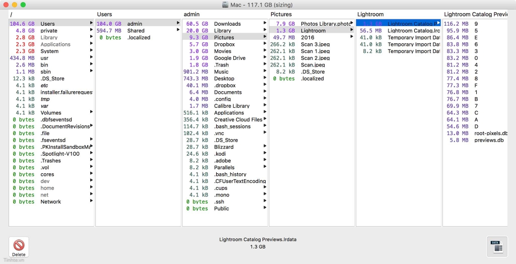Select Applications in root column
This screenshot has width=516, height=264.
[x=51, y=44]
